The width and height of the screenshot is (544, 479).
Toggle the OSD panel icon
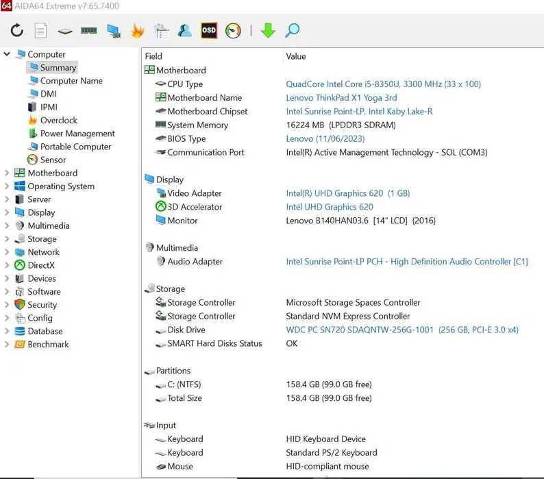pos(209,30)
